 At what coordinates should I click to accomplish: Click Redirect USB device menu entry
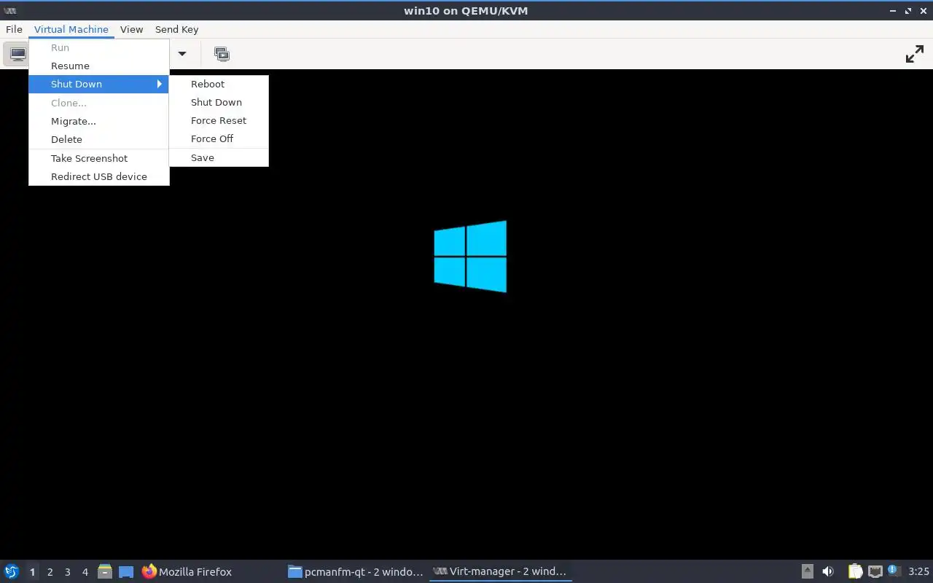coord(99,176)
